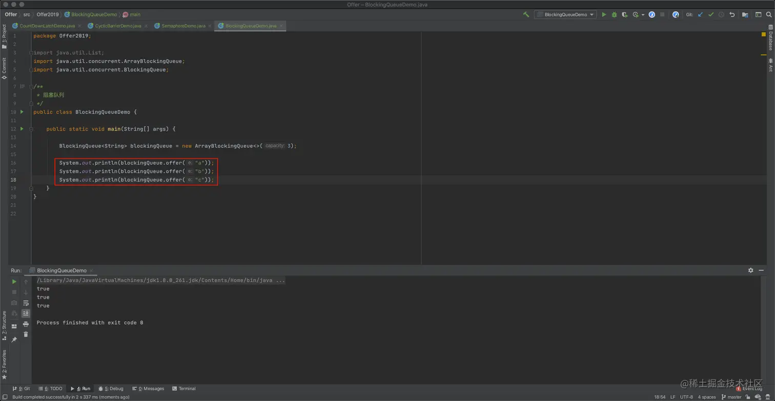Image resolution: width=775 pixels, height=401 pixels.
Task: Open the 6: TODO tool window tab
Action: tap(50, 389)
